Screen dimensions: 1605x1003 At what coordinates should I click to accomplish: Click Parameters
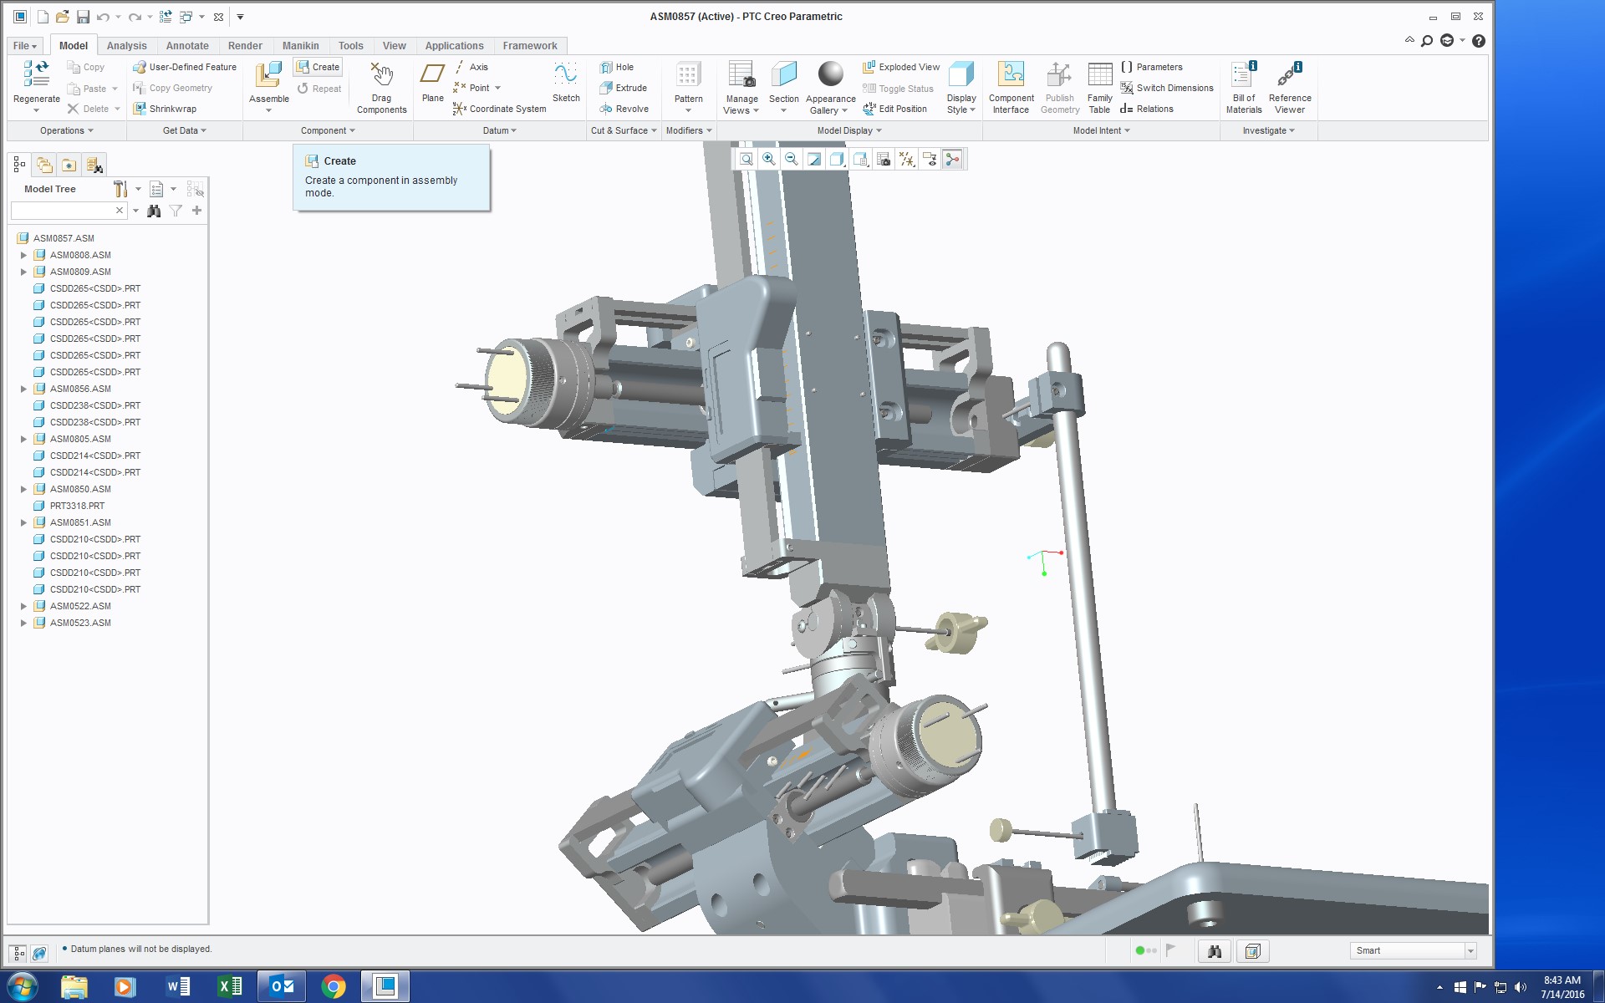(x=1151, y=67)
